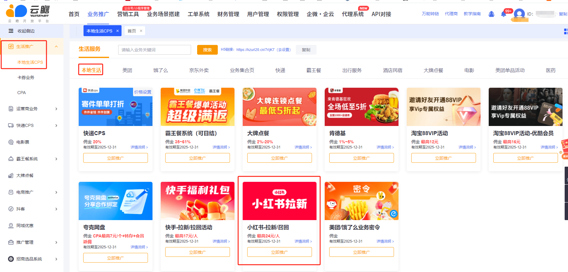Click the user profile avatar icon

(x=519, y=14)
